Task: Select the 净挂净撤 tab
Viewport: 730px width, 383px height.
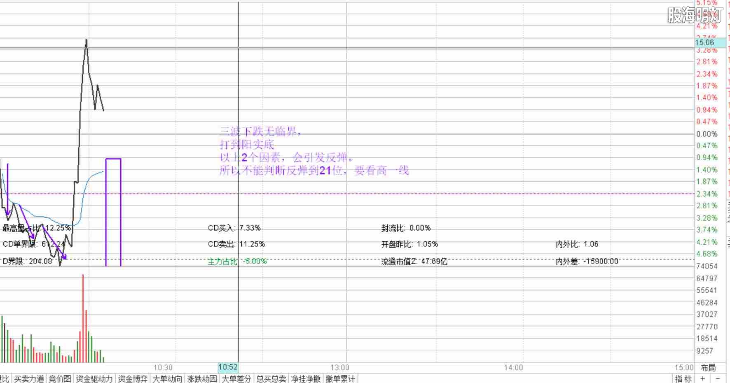Action: click(307, 379)
